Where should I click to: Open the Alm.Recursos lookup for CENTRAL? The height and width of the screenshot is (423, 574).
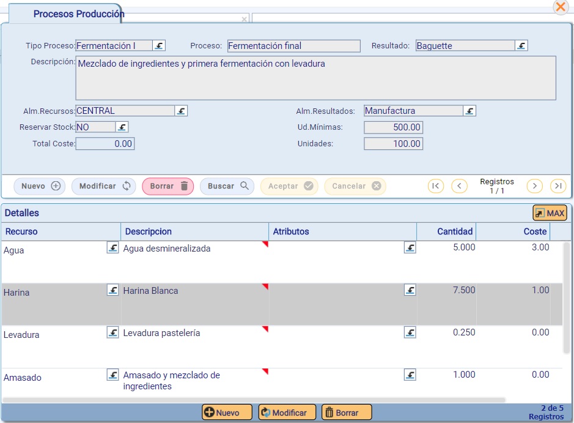pyautogui.click(x=181, y=111)
